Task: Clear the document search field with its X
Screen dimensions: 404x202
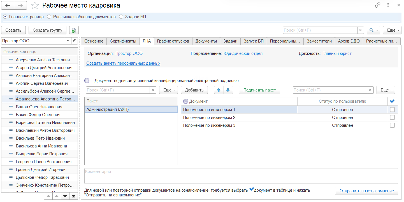Action: [x=370, y=90]
